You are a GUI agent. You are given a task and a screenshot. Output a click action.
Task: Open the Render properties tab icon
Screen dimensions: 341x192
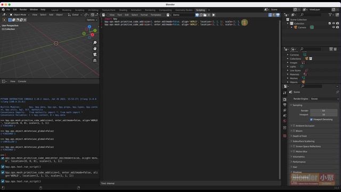[285, 100]
